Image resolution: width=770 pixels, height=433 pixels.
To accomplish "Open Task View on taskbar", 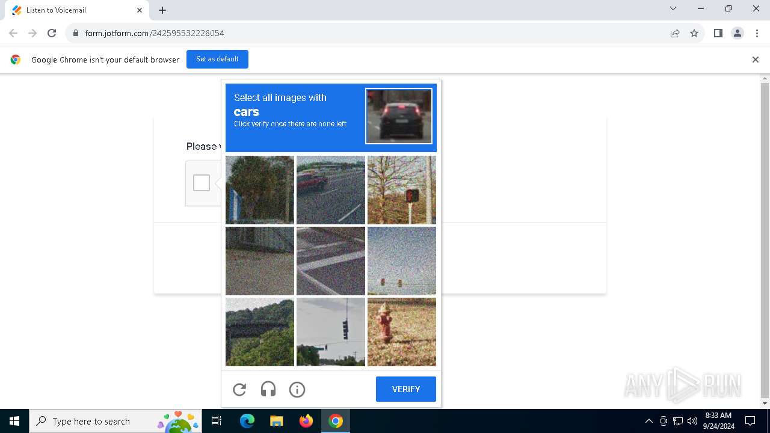I will coord(217,421).
